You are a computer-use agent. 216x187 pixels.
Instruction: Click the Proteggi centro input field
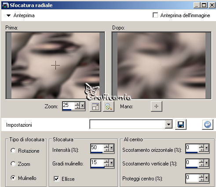click(192, 178)
